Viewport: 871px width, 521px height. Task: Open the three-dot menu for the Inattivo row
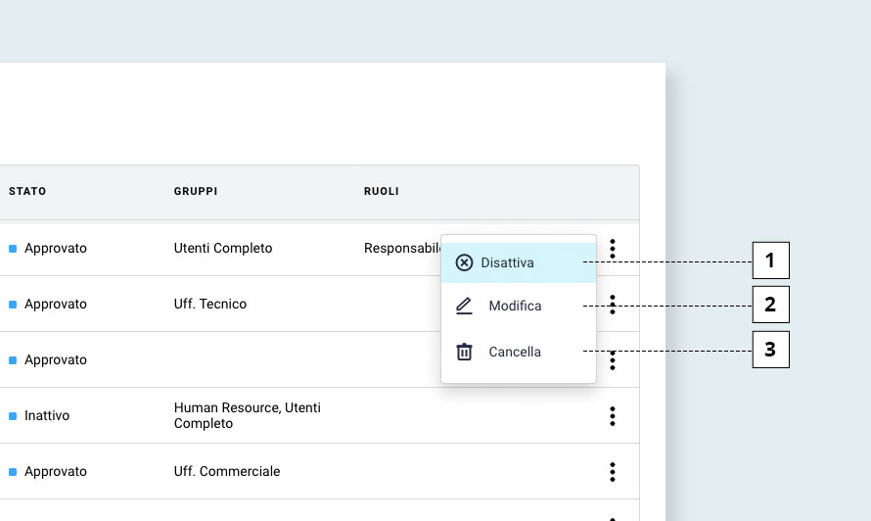point(613,416)
